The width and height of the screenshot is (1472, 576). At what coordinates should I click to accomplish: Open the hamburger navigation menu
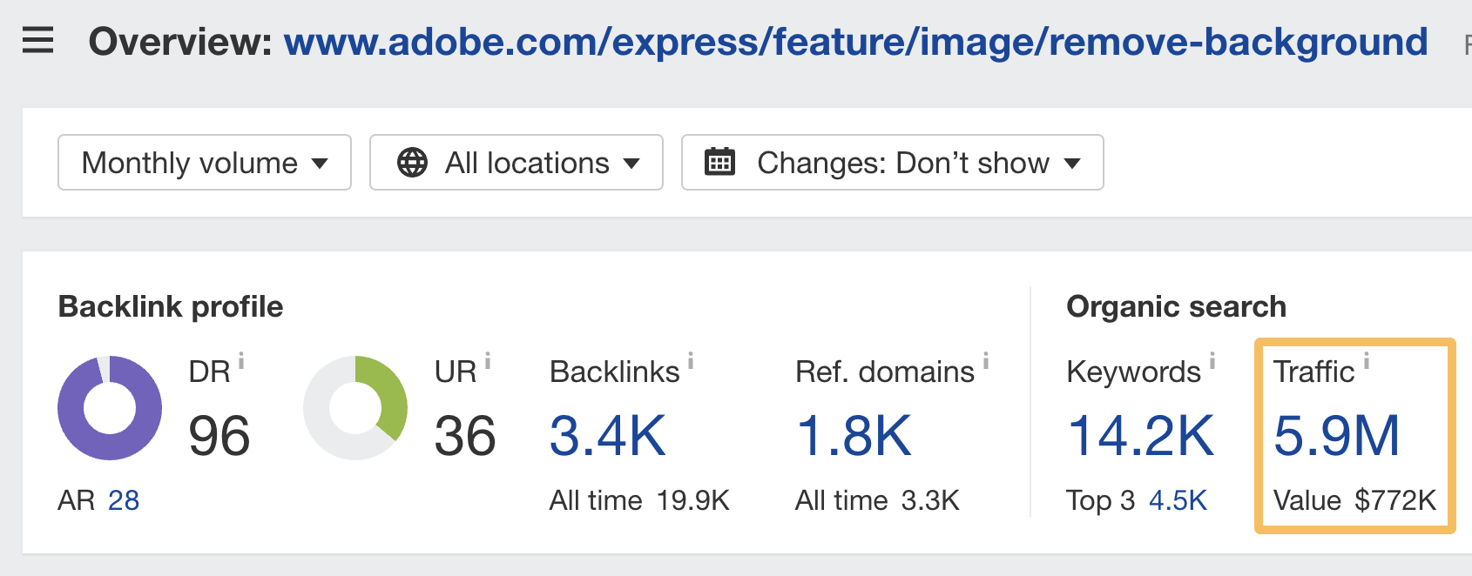[x=37, y=41]
